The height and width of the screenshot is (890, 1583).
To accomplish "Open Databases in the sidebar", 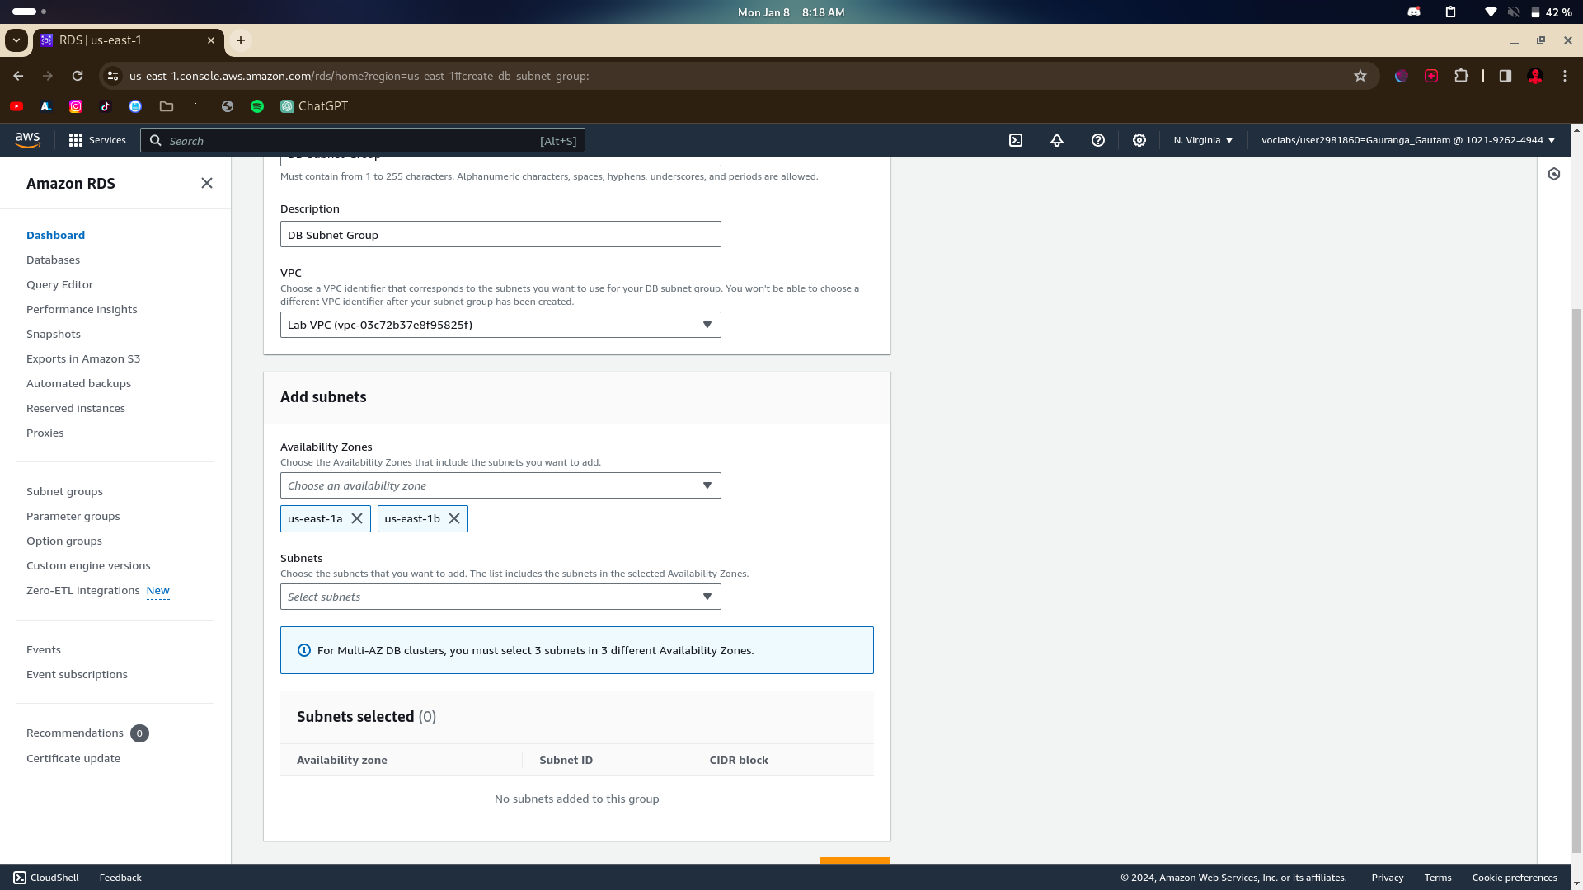I will [x=53, y=260].
